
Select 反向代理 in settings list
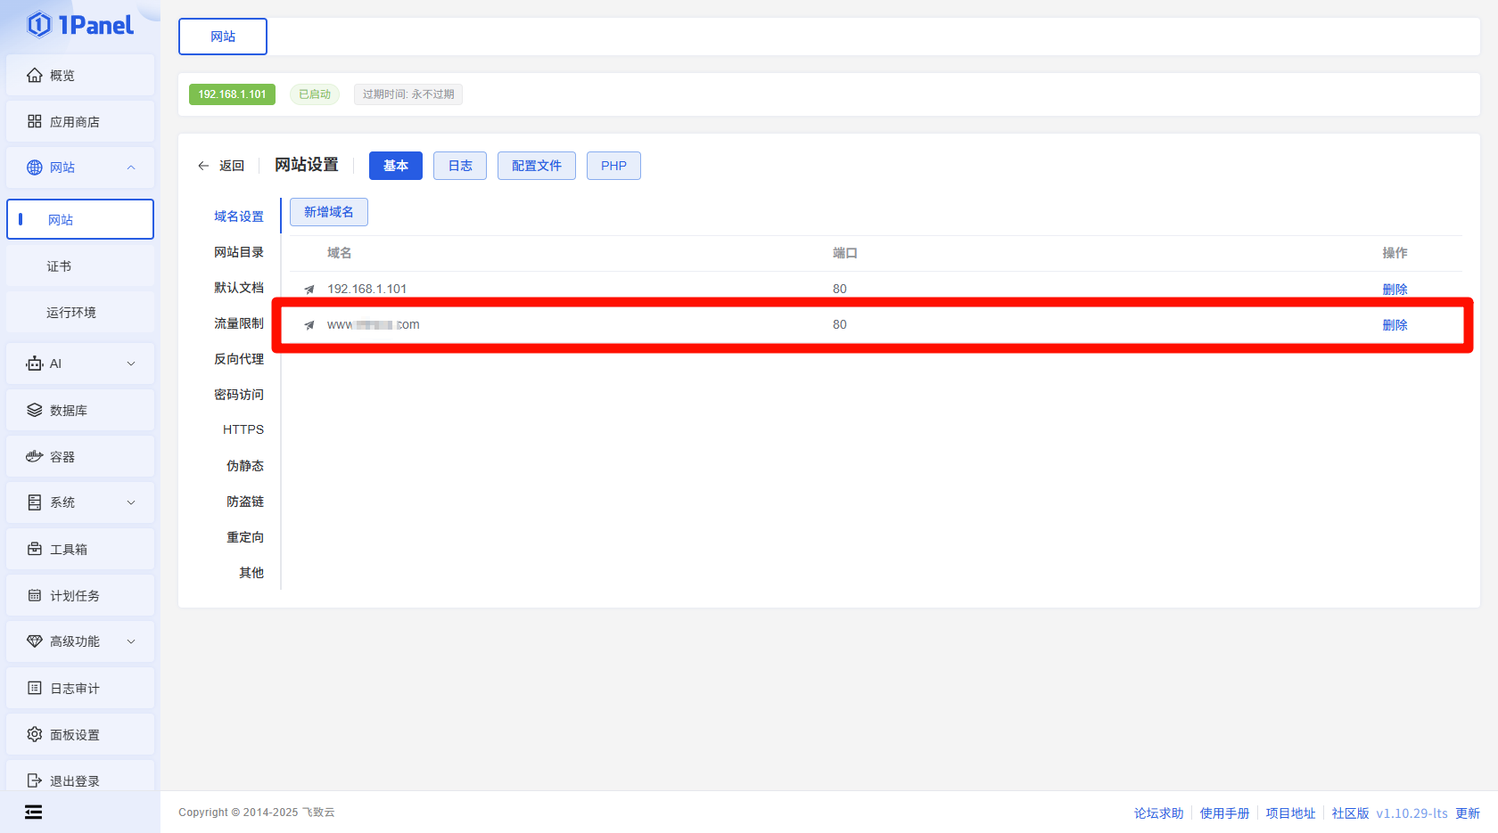click(239, 359)
